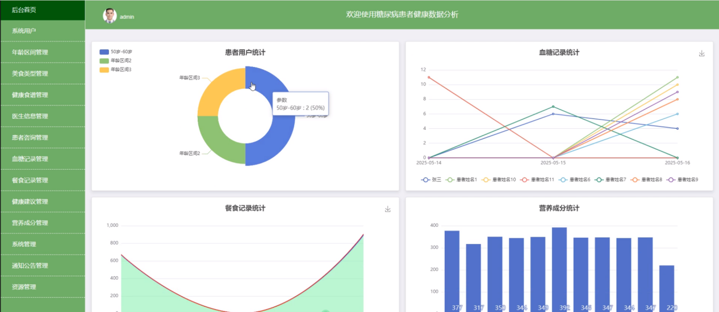Click the 2025-05-14 axis label

click(429, 163)
